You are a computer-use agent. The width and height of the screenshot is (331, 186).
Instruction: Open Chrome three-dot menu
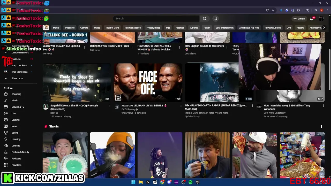(327, 10)
